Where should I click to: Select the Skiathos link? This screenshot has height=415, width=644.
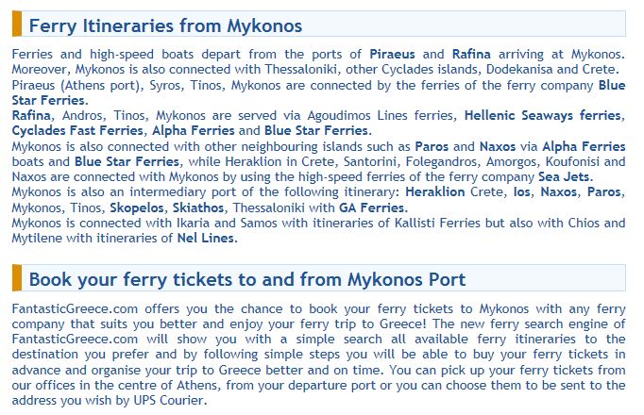198,207
